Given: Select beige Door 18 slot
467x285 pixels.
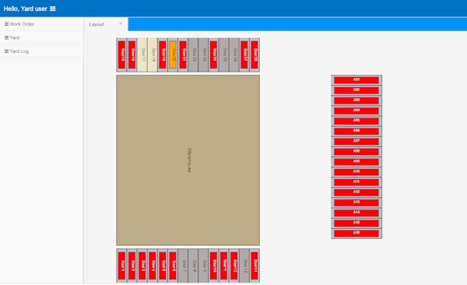Looking at the screenshot, I should click(x=153, y=55).
